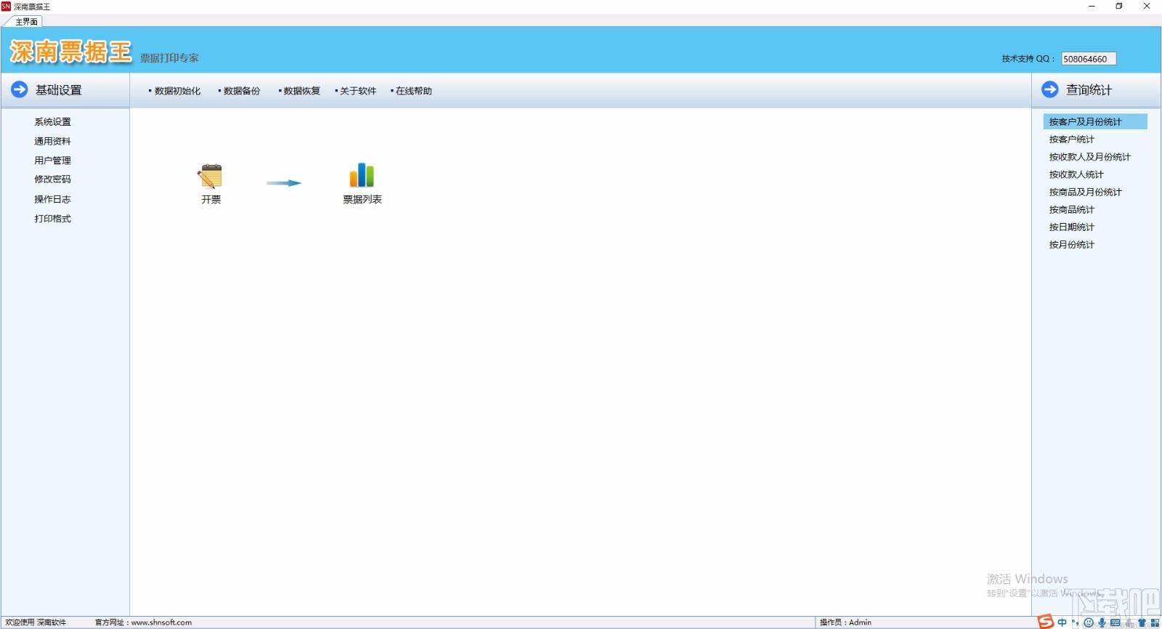Open 修改密码 in the left sidebar
This screenshot has height=629, width=1162.
point(52,179)
